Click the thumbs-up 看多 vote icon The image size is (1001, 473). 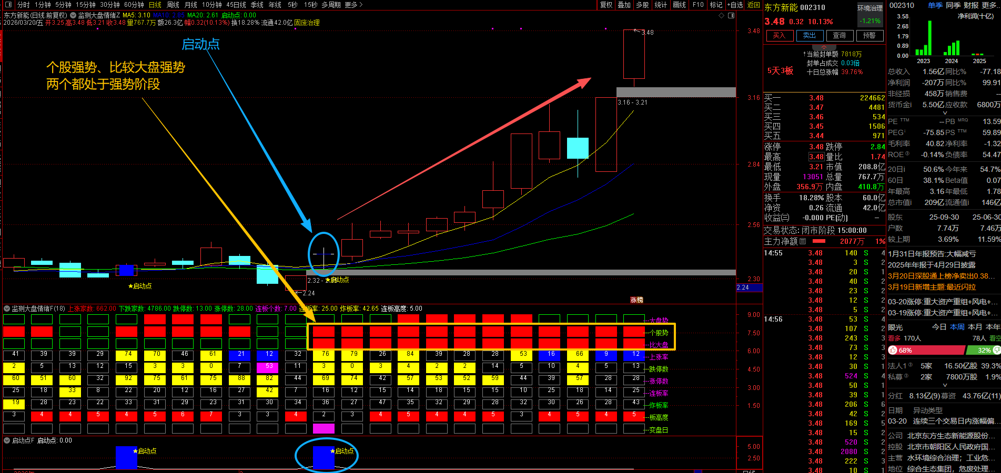pyautogui.click(x=893, y=350)
